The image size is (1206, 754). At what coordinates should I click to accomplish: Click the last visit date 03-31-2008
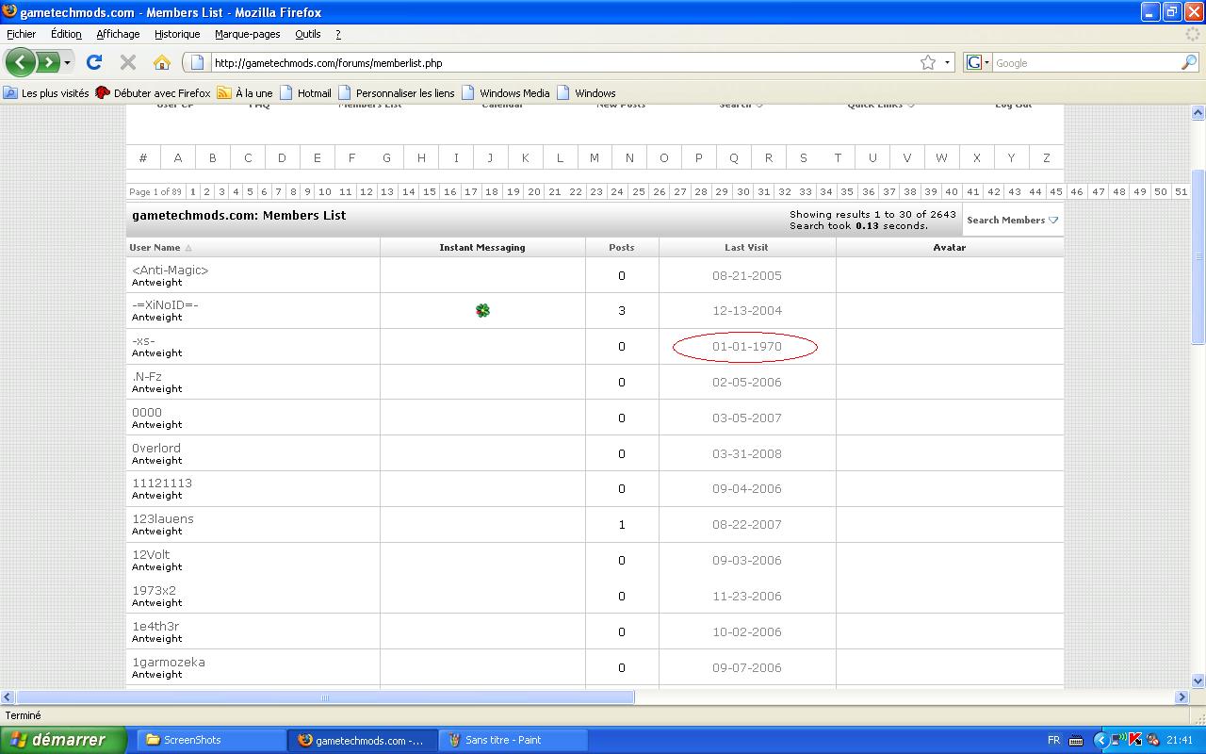[747, 454]
